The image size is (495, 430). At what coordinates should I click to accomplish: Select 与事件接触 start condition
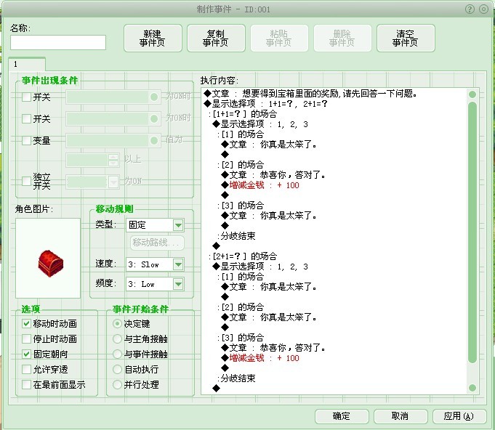[117, 354]
